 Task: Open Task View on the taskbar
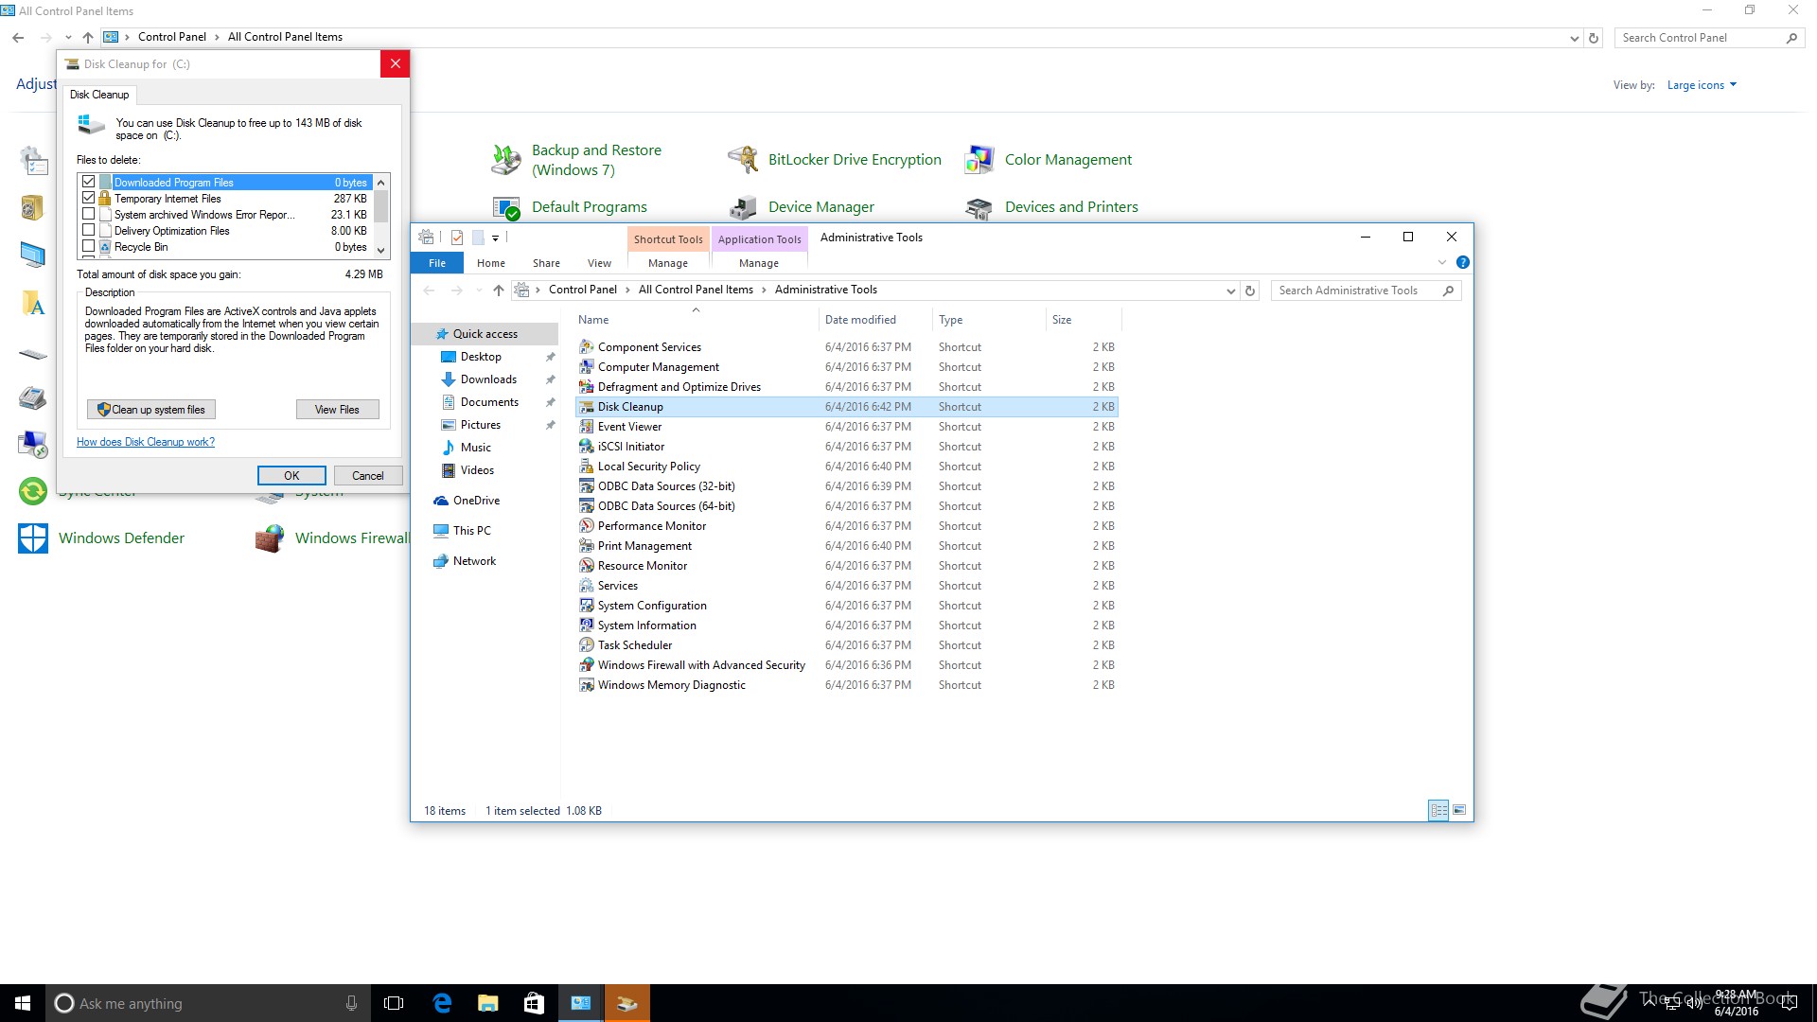pos(394,1003)
